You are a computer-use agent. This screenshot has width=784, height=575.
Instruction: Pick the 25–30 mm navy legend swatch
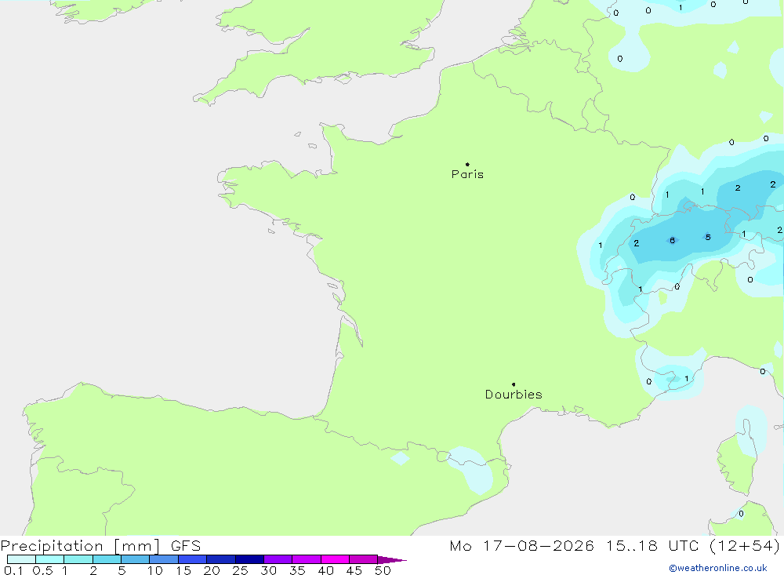point(249,559)
